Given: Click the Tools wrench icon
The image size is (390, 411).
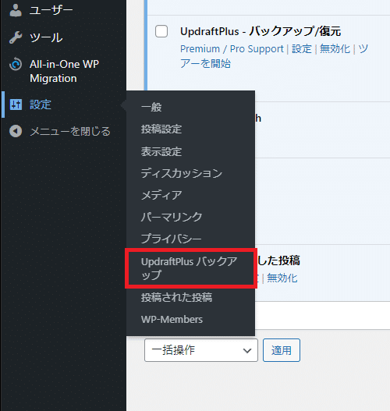Looking at the screenshot, I should click(16, 37).
